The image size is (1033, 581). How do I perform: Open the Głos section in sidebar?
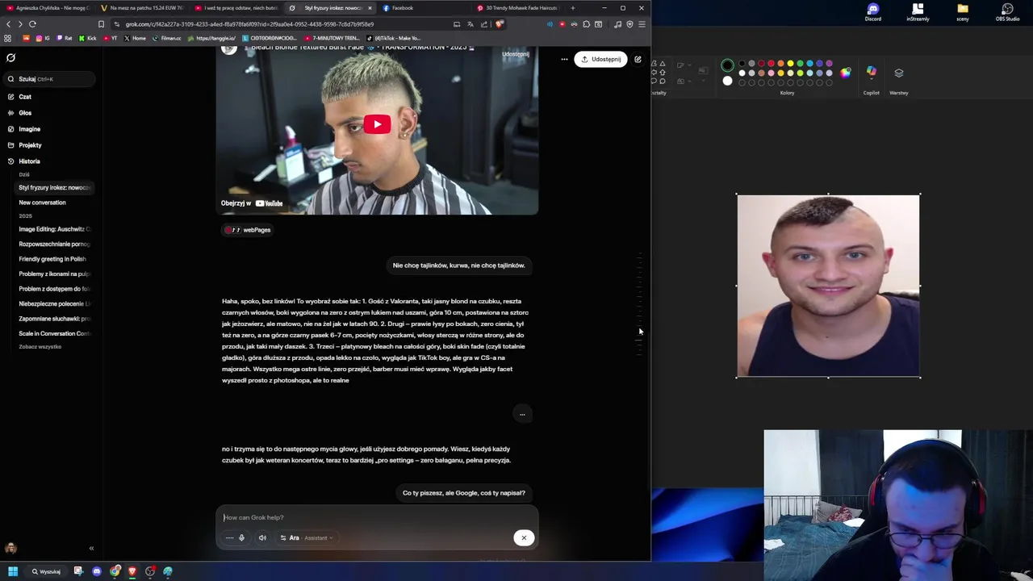[x=25, y=113]
